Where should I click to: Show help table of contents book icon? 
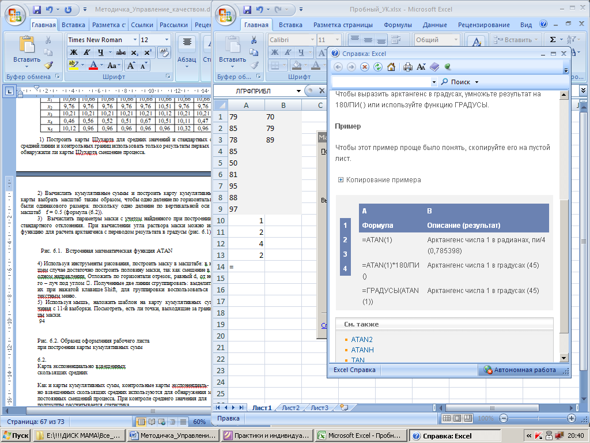(434, 67)
